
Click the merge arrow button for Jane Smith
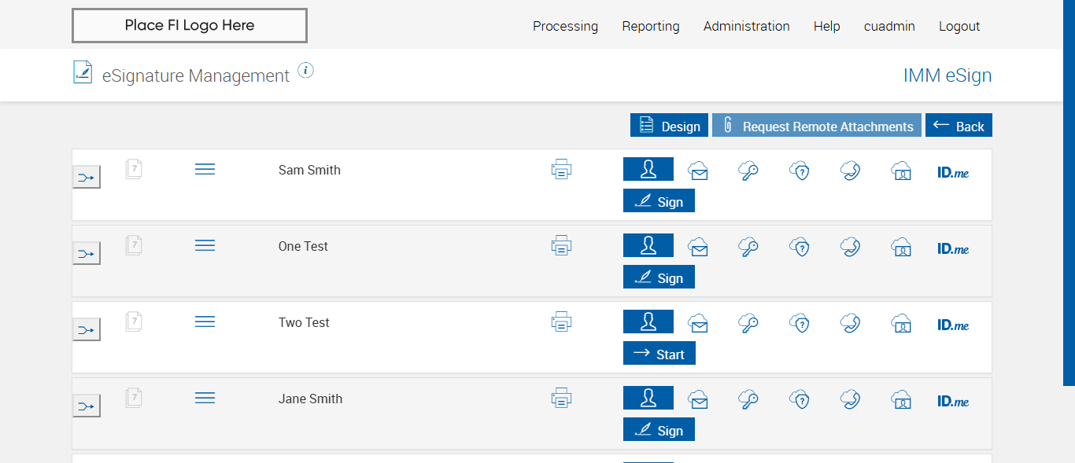87,406
